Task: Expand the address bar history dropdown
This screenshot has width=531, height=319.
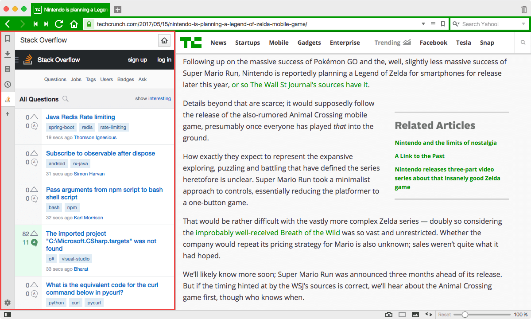Action: point(423,24)
